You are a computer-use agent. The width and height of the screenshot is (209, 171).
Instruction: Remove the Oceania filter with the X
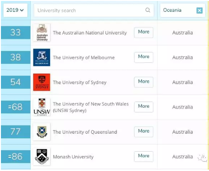(200, 10)
